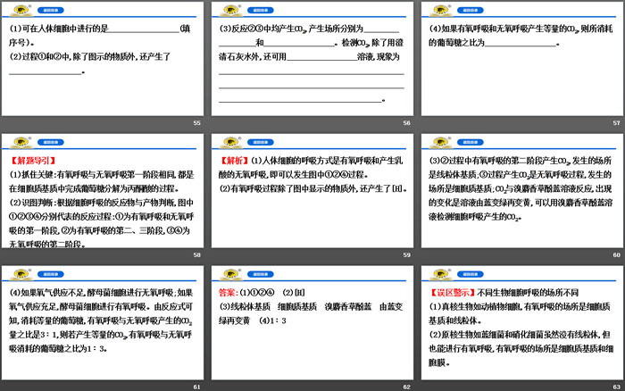The height and width of the screenshot is (391, 625).
Task: Click the slide number label 57
Action: pyautogui.click(x=617, y=123)
